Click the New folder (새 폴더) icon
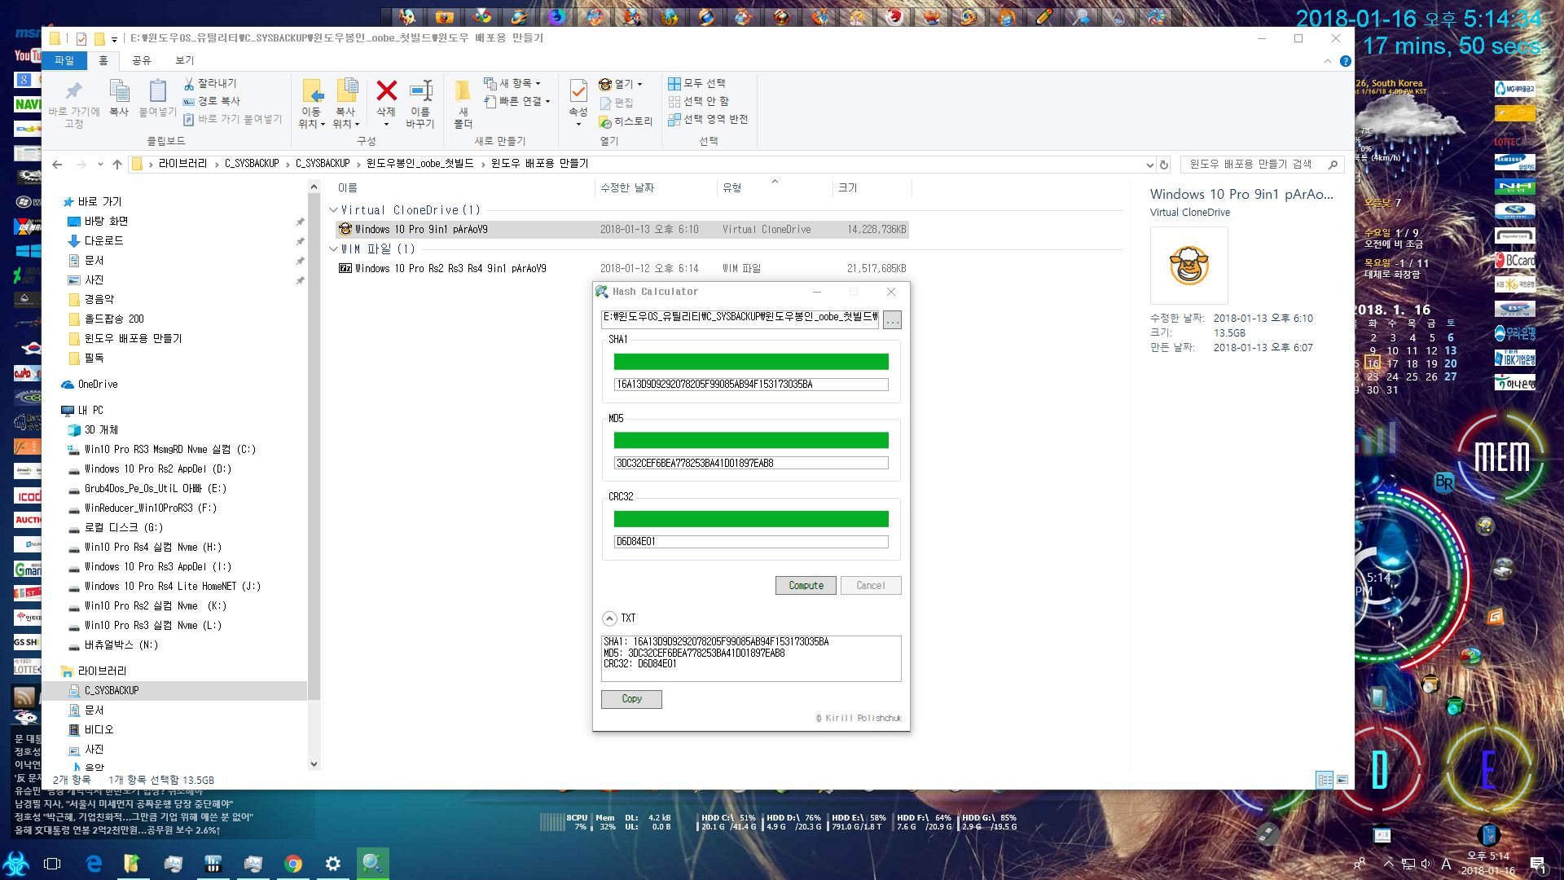This screenshot has width=1564, height=880. (463, 91)
